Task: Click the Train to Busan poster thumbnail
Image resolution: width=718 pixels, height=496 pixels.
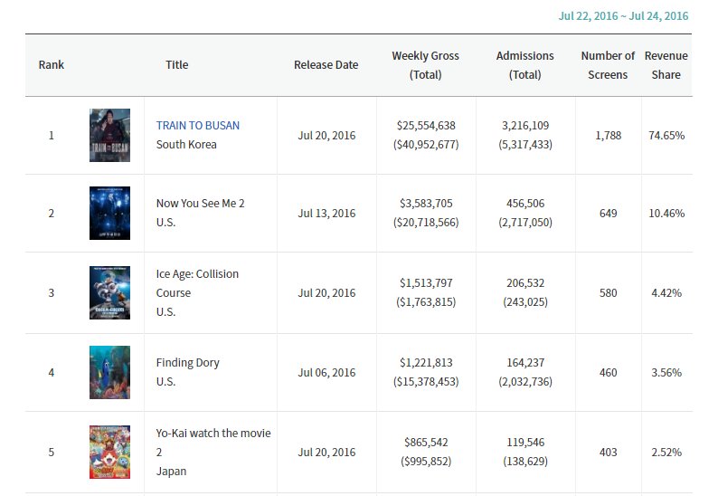Action: coord(109,136)
